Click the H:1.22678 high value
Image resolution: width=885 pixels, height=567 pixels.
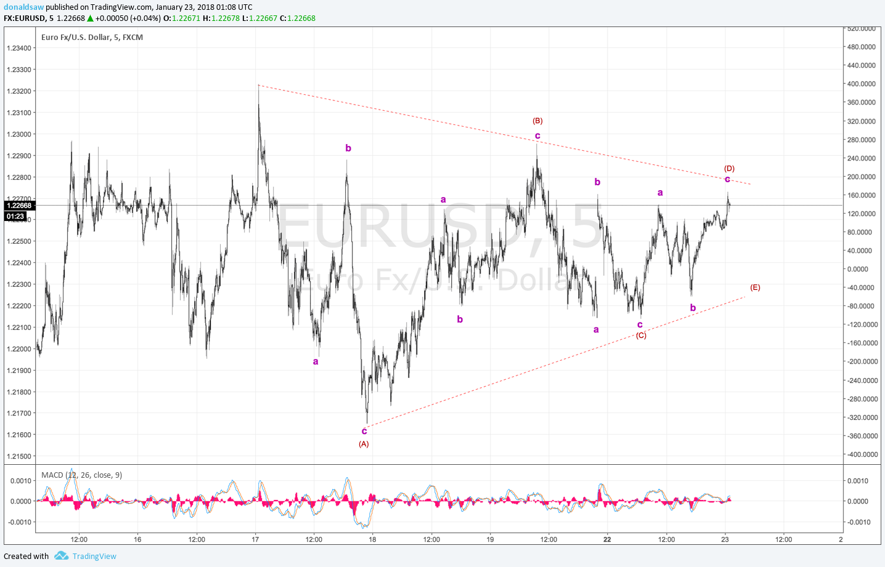pyautogui.click(x=221, y=18)
